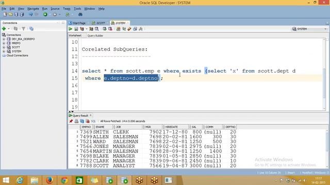
Task: Open the Explain Plan dropdown arrow
Action: [x=87, y=29]
